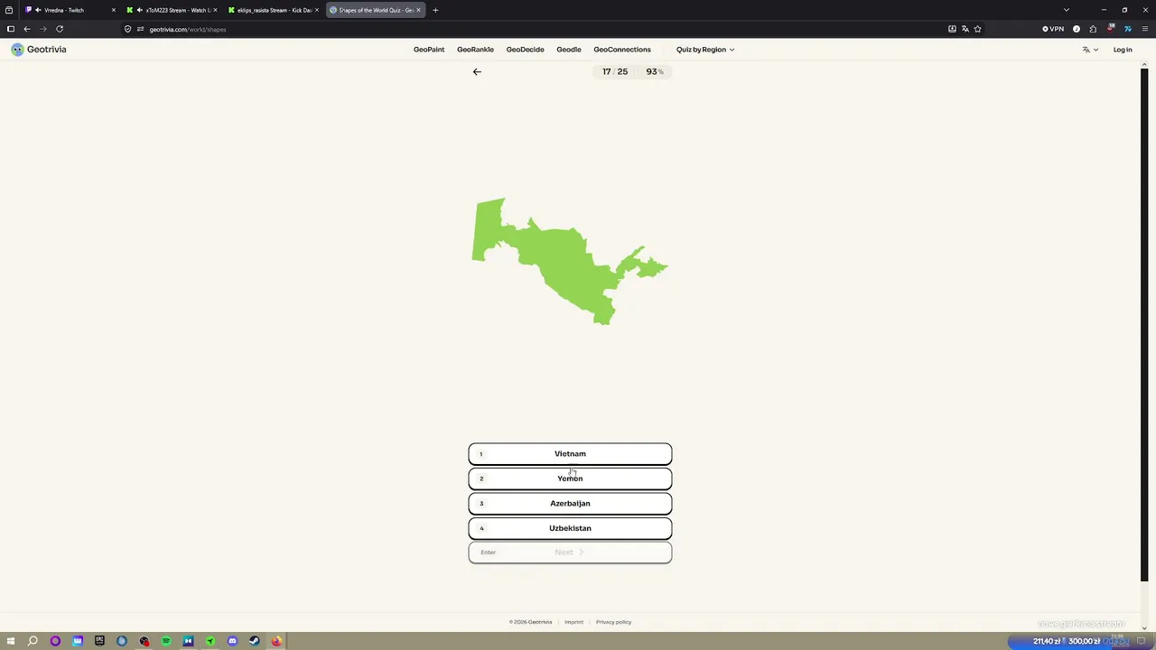Open the site language selector dropdown

point(1090,50)
